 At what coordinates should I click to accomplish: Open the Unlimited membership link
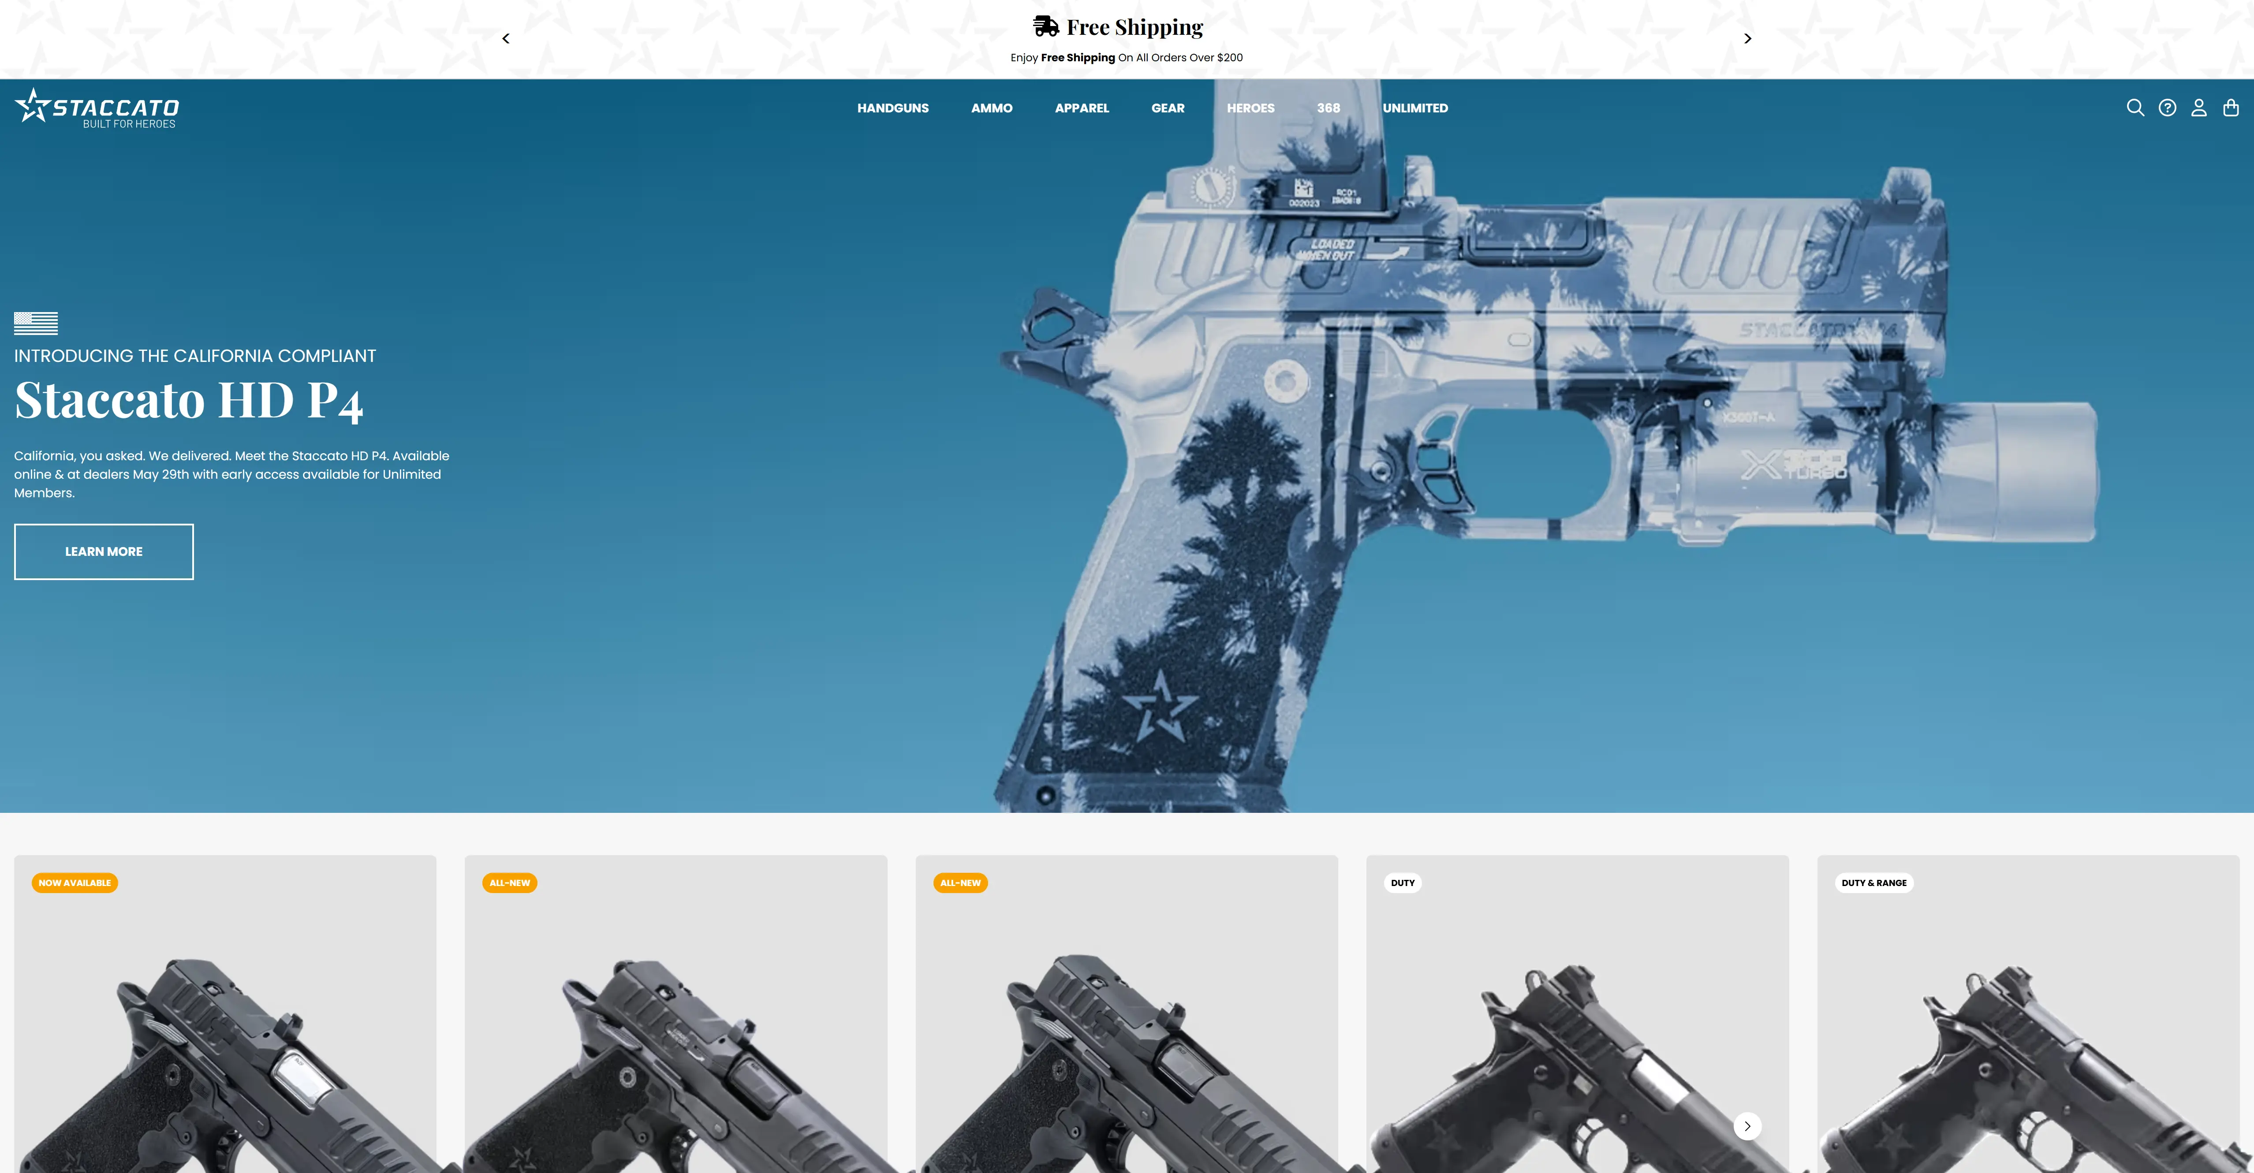[1415, 108]
